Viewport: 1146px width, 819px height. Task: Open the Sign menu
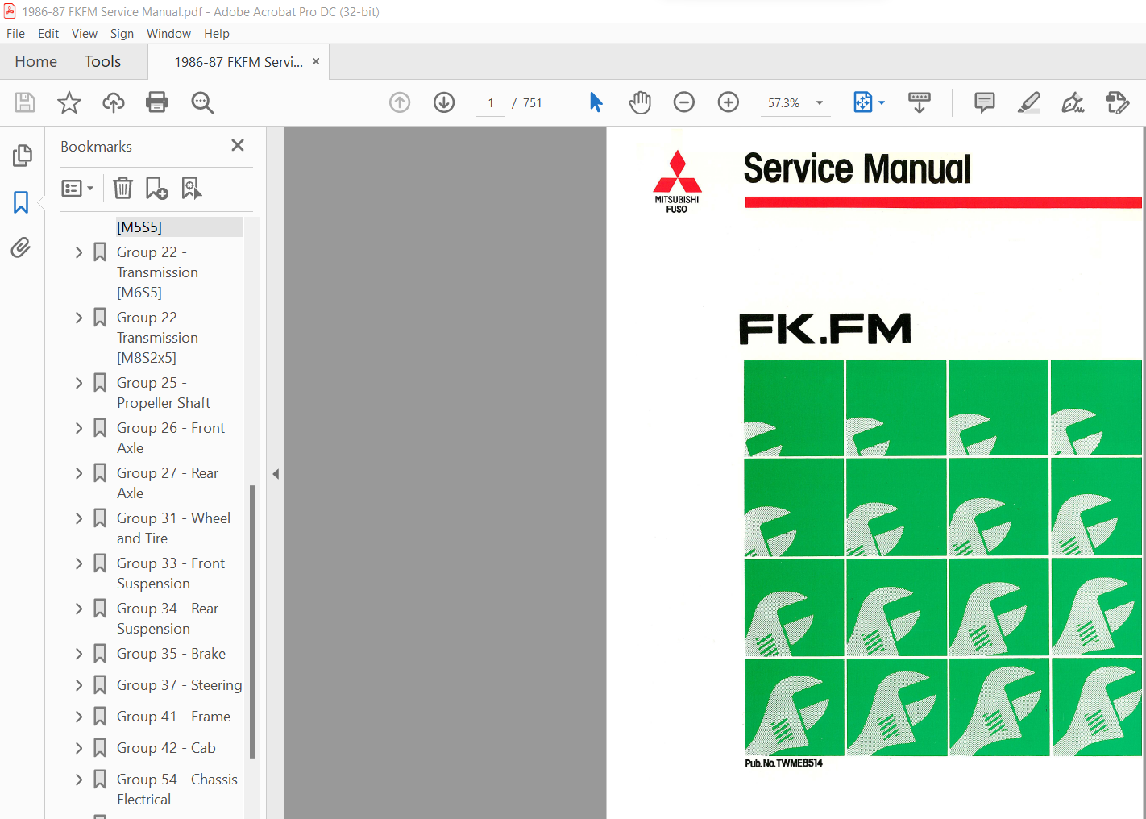tap(122, 34)
